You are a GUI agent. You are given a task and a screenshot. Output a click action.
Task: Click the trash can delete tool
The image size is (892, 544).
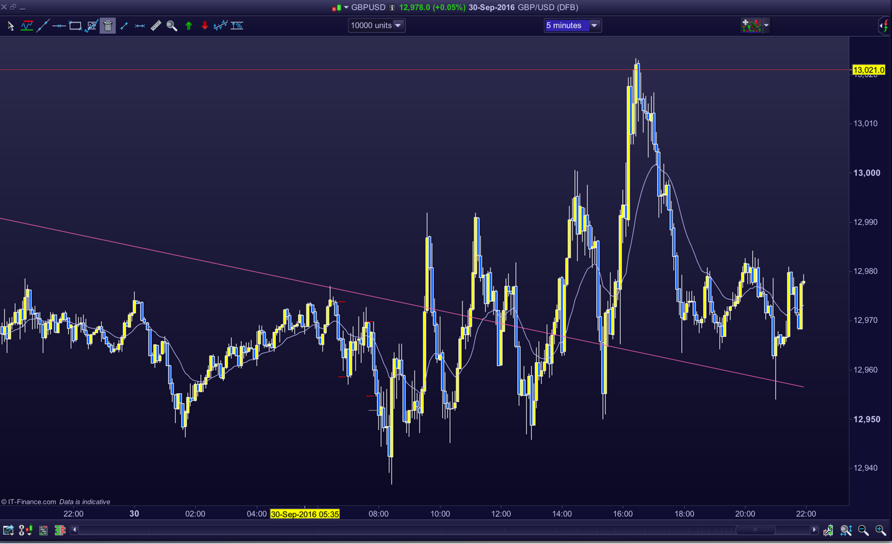click(x=108, y=25)
